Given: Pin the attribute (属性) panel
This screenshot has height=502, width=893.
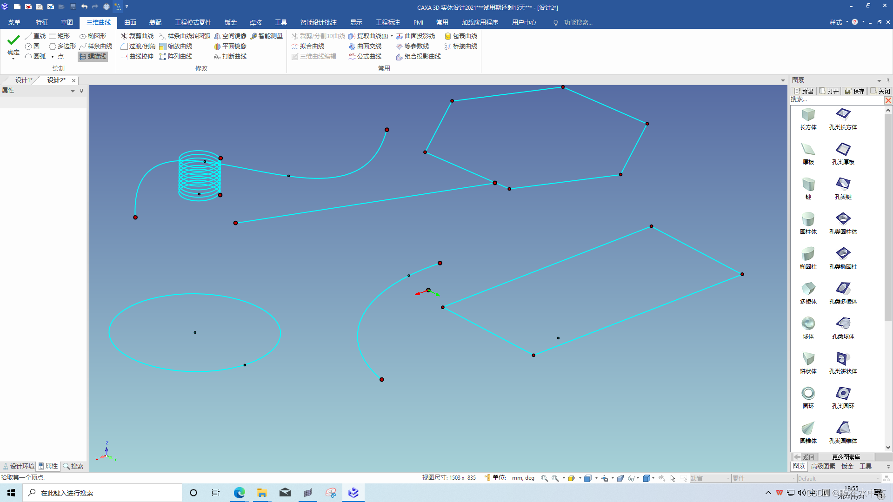Looking at the screenshot, I should pyautogui.click(x=82, y=91).
